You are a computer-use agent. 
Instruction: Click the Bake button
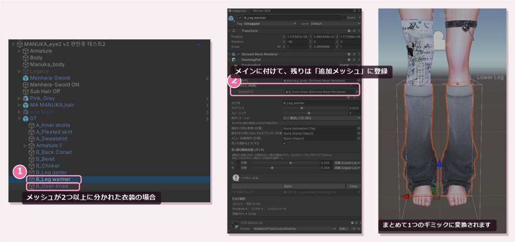288,186
